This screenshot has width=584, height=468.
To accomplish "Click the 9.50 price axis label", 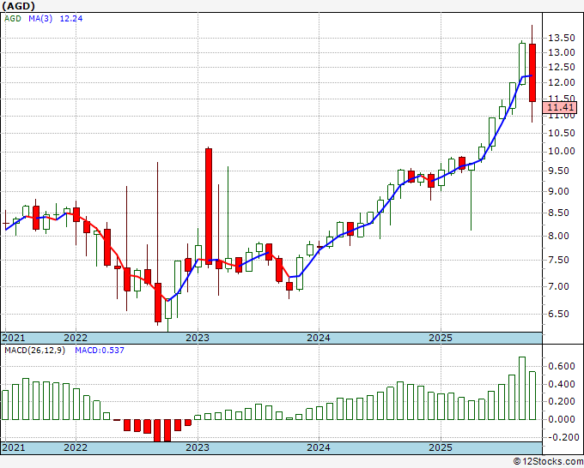I will coord(558,171).
